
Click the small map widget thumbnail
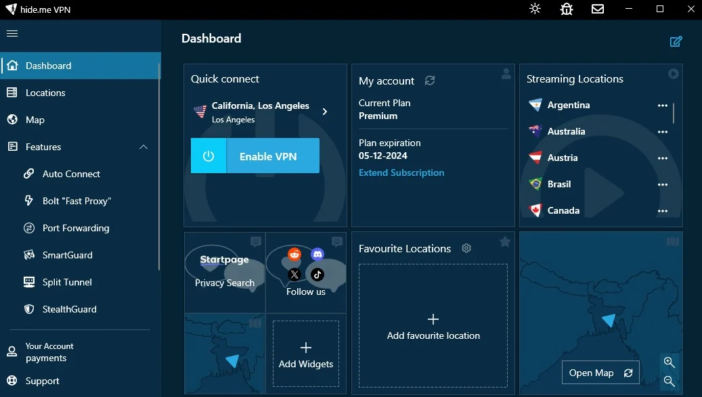[225, 354]
